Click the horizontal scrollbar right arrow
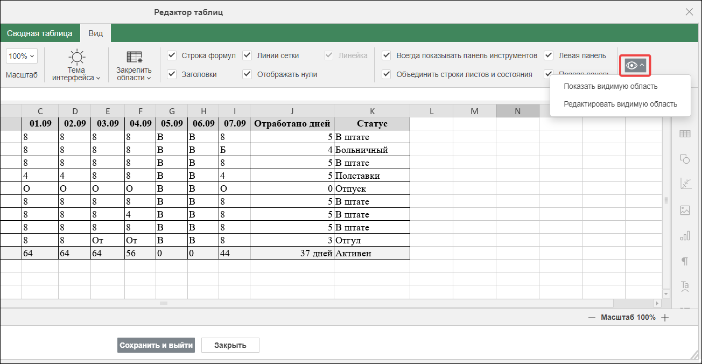 click(x=657, y=303)
